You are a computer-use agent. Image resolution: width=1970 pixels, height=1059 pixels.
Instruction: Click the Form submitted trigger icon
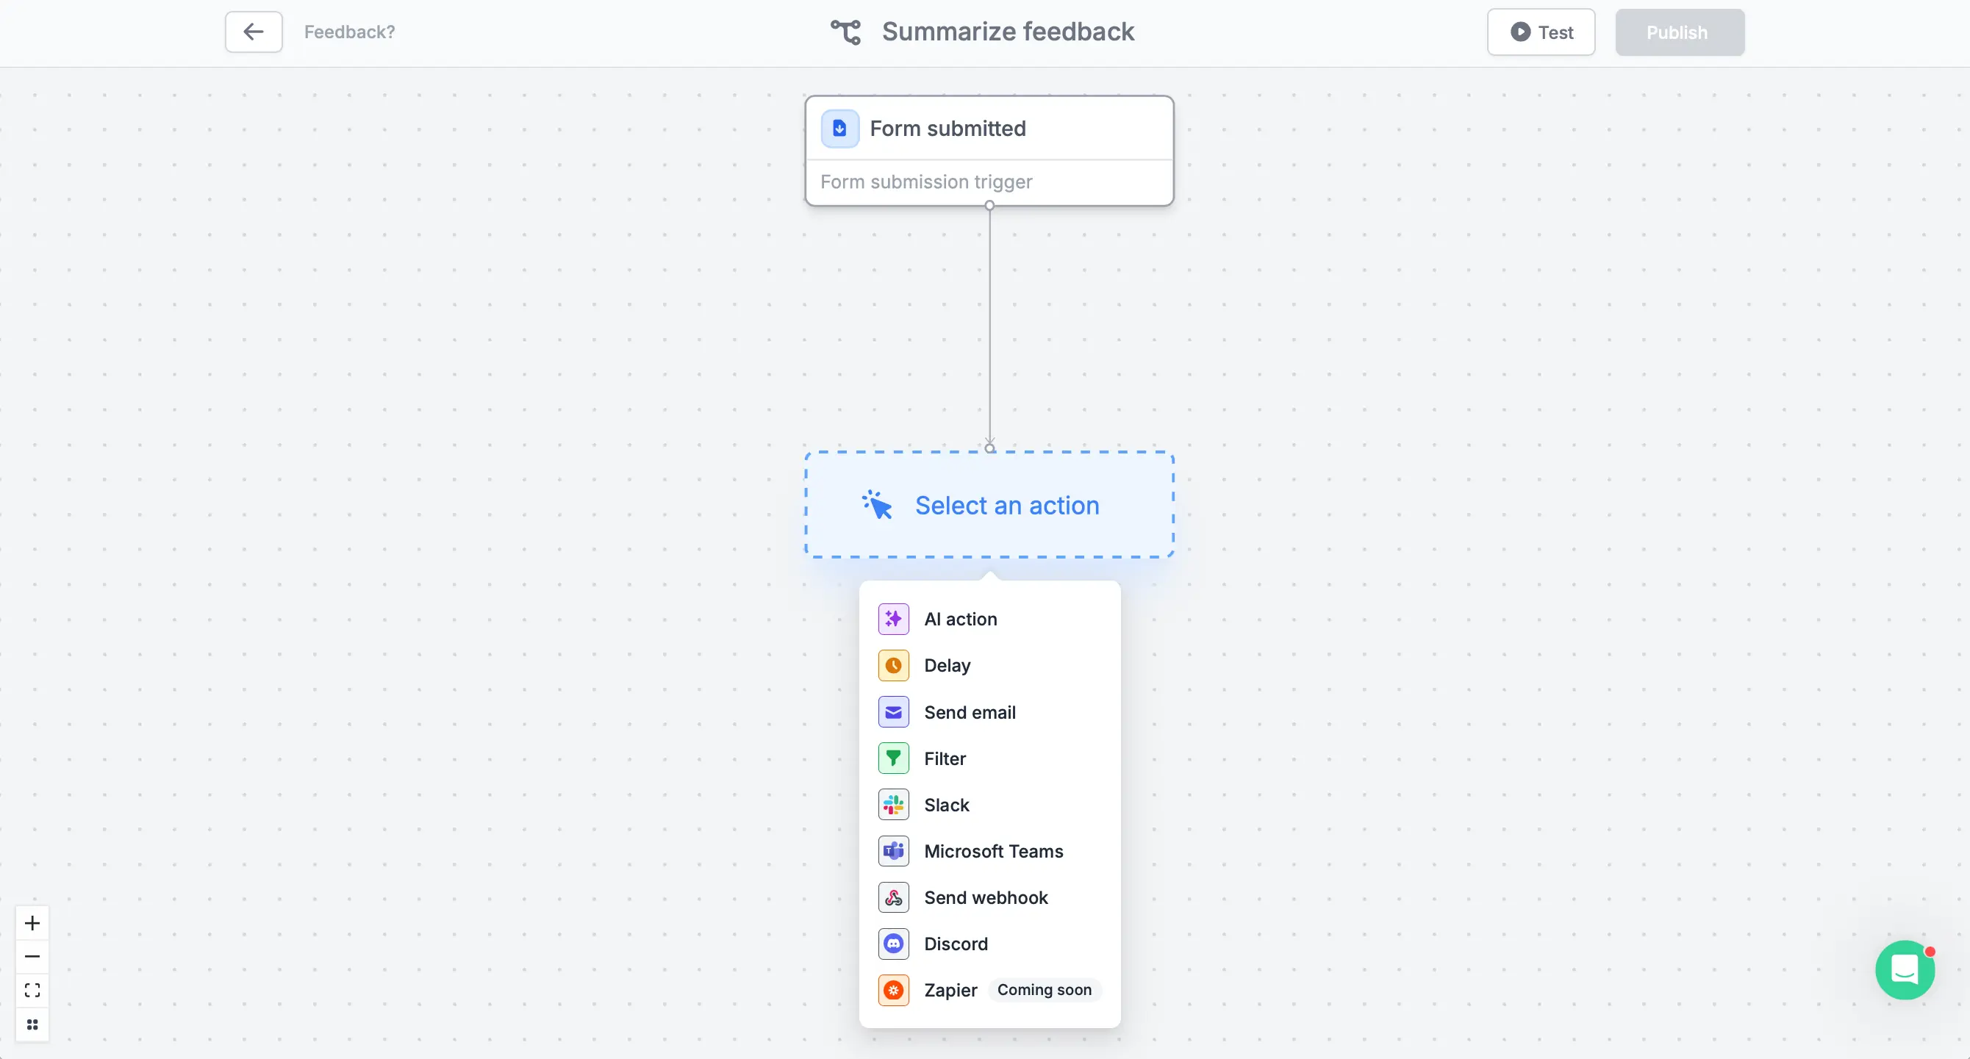(839, 128)
